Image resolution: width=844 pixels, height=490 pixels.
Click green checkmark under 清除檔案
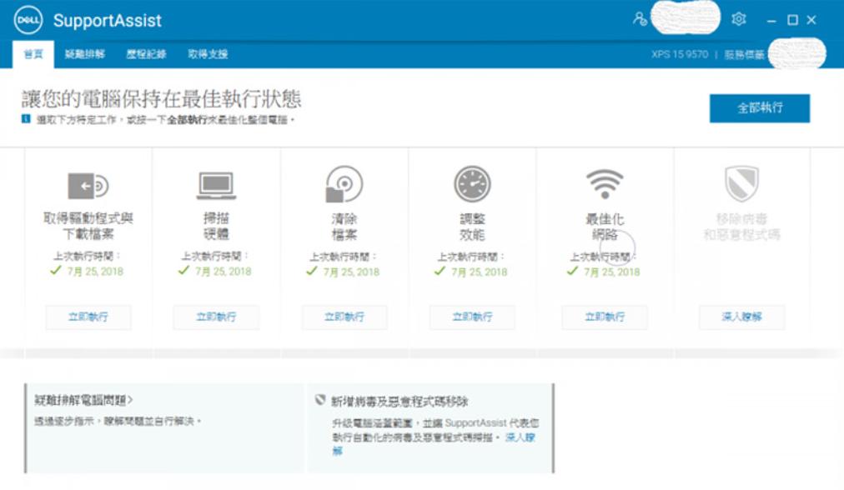pos(312,271)
